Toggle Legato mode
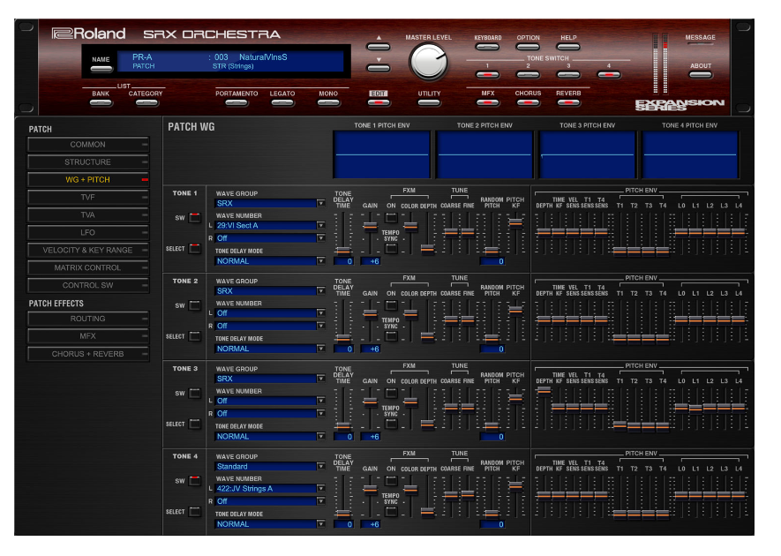 click(x=282, y=103)
